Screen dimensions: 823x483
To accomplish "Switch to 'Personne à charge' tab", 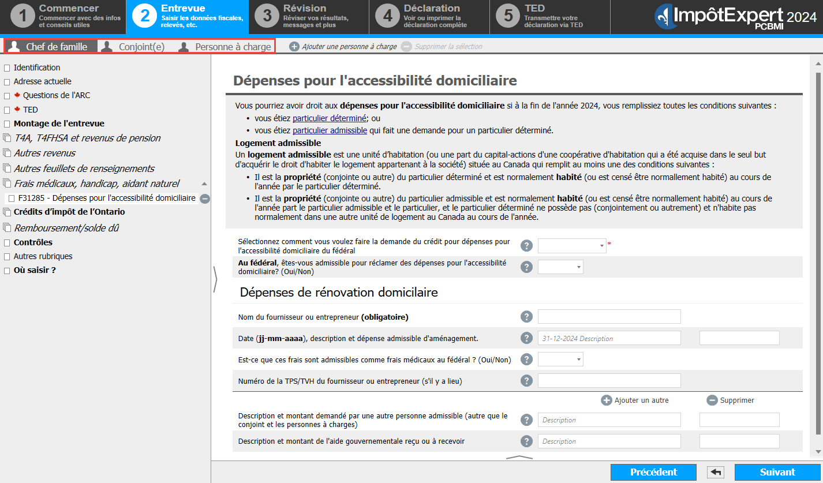I will coord(225,47).
